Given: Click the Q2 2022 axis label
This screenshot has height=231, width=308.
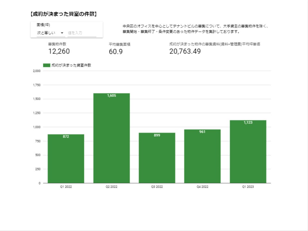Looking at the screenshot, I should coord(111,187).
